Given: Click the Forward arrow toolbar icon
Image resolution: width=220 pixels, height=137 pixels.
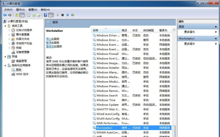Looking at the screenshot, I should point(10,15).
